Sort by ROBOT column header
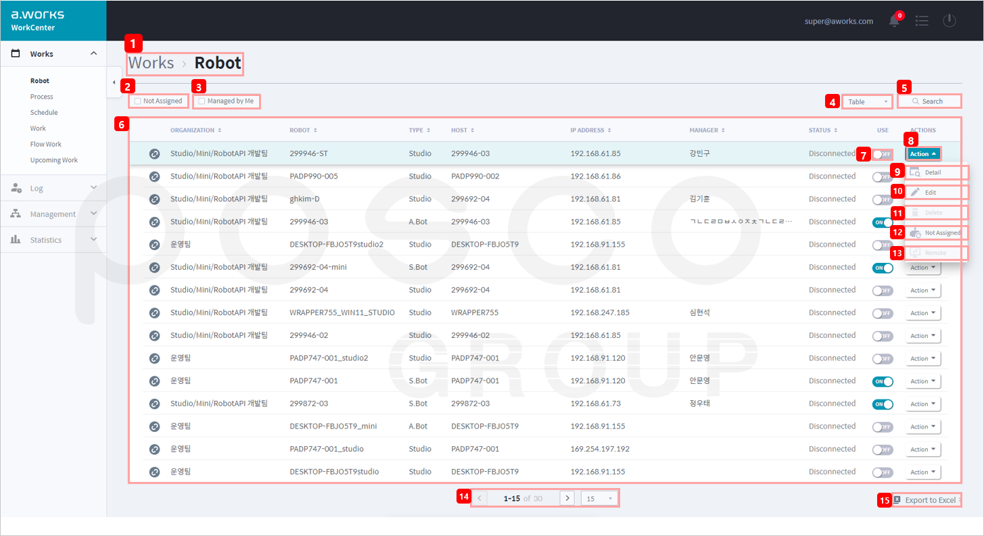 click(x=303, y=130)
